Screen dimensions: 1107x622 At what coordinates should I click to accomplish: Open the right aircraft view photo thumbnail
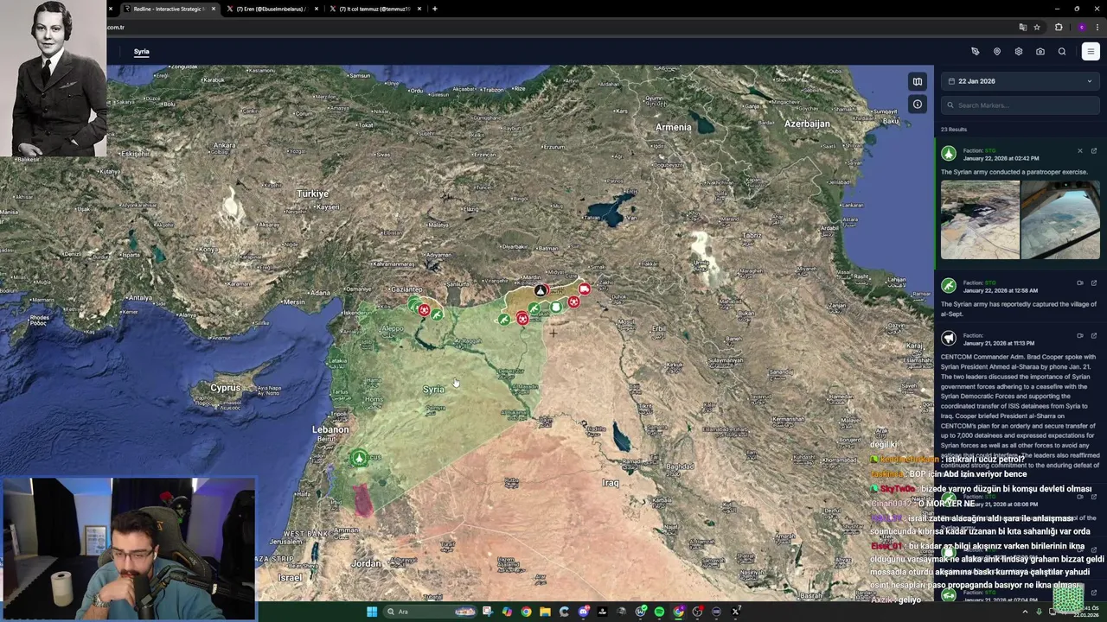point(1060,219)
